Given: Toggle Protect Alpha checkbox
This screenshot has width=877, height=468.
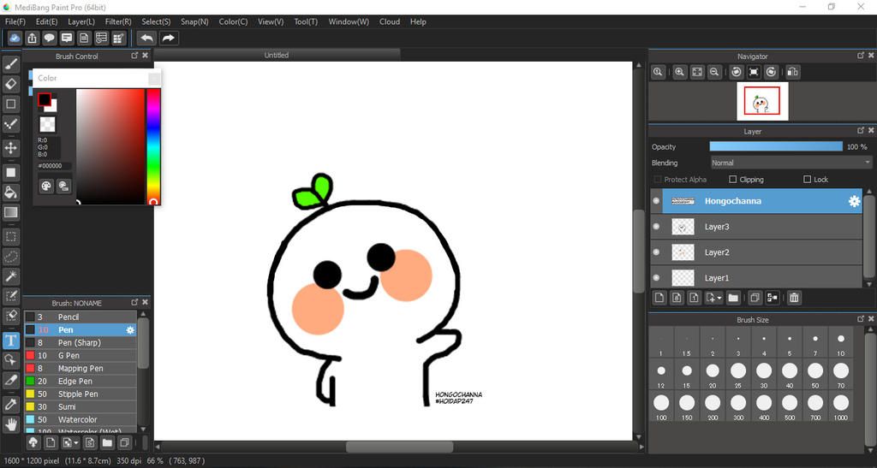Looking at the screenshot, I should coord(658,180).
